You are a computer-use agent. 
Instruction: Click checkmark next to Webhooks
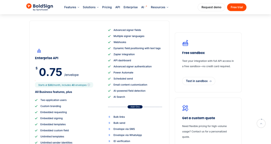(109, 42)
